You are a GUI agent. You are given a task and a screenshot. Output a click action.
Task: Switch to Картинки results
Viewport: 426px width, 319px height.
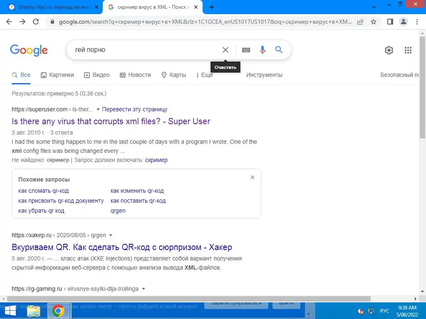[57, 75]
